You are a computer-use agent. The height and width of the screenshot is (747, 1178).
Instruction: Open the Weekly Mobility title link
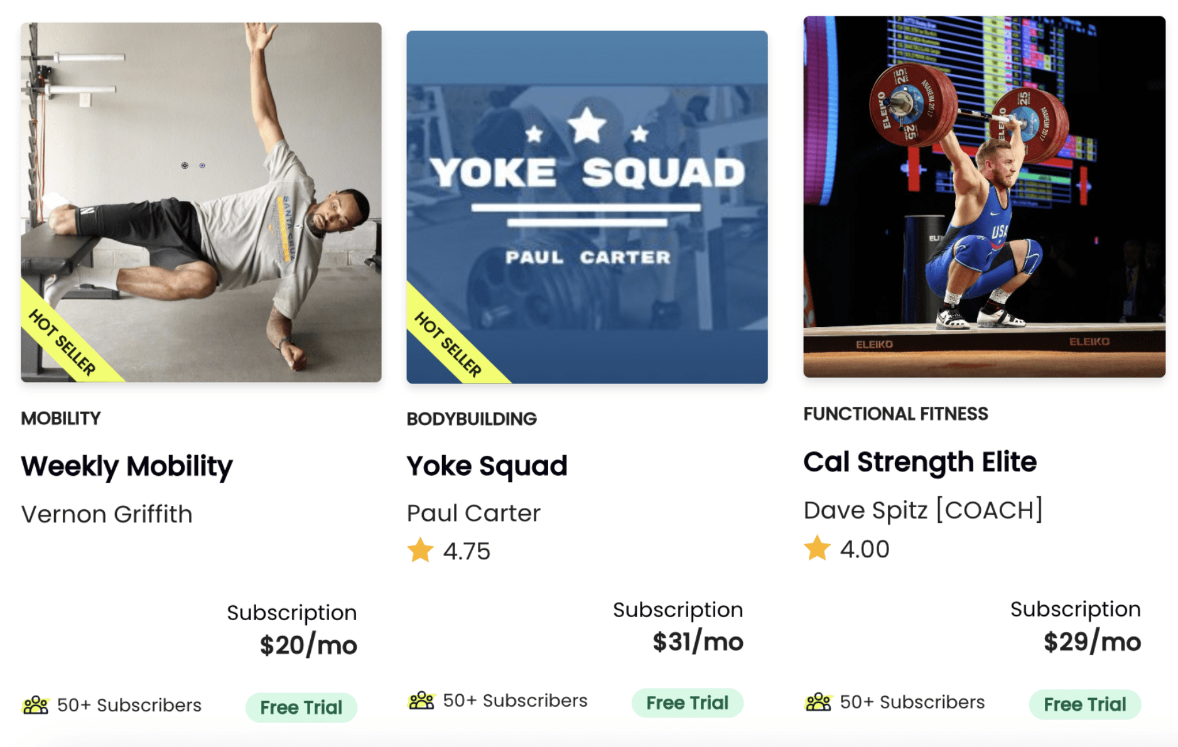pos(127,466)
